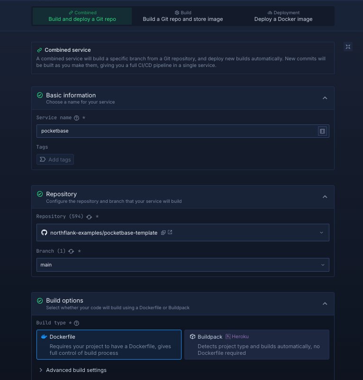Collapse the Repository section
The width and height of the screenshot is (363, 380).
325,197
